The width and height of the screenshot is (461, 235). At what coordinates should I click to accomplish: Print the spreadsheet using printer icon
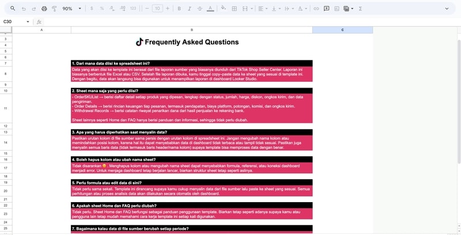(44, 9)
